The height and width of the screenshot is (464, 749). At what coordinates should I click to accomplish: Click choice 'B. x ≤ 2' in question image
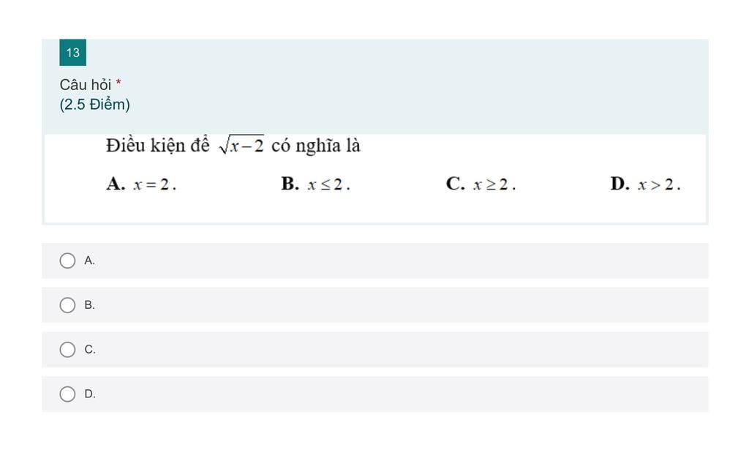(x=316, y=184)
